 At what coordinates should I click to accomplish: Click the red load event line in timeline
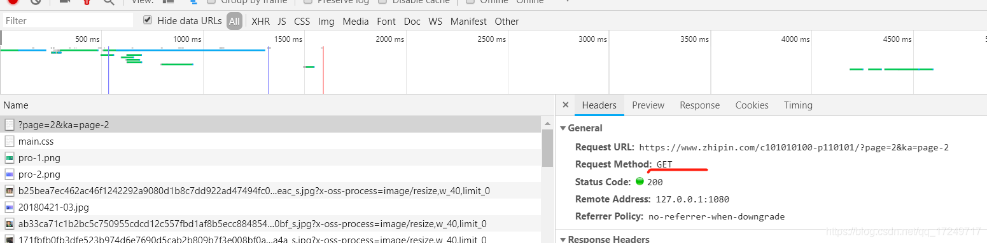coord(323,70)
